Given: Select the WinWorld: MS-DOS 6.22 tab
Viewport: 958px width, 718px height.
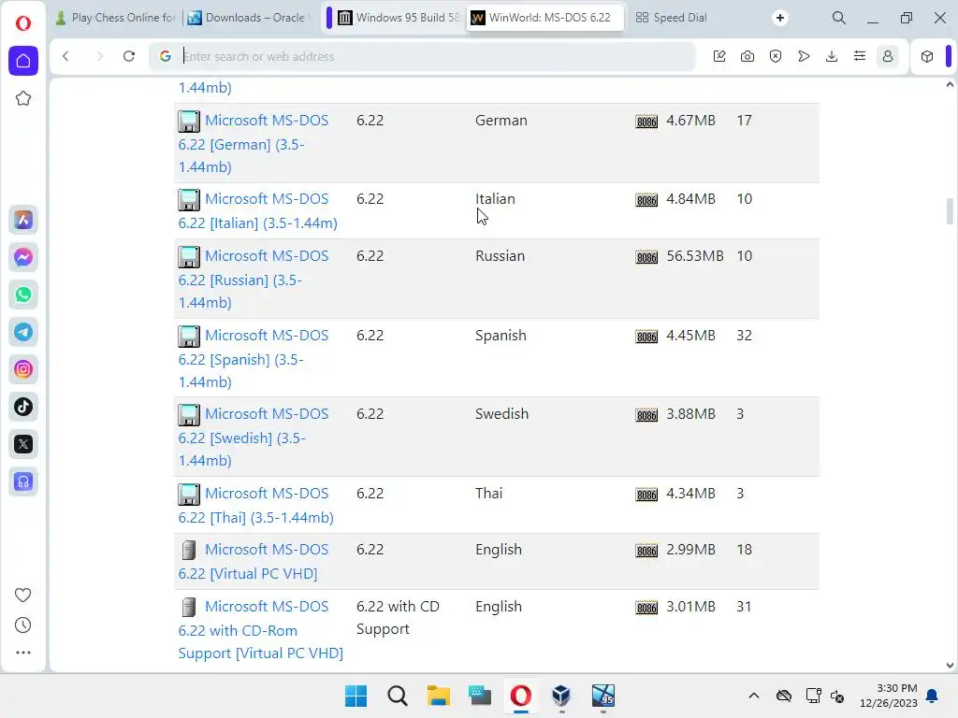Looking at the screenshot, I should (x=545, y=18).
